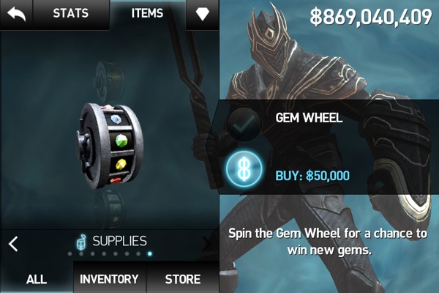Show INVENTORY items filter
Image resolution: width=439 pixels, height=293 pixels.
tap(109, 278)
